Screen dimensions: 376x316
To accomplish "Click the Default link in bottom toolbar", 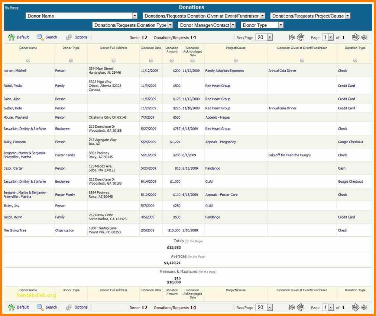I will (23, 307).
